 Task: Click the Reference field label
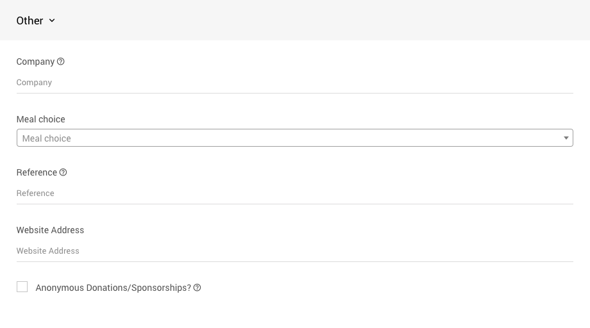(x=37, y=172)
